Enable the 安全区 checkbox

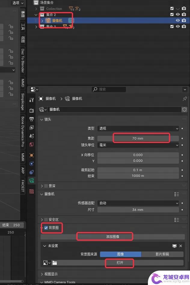(46, 220)
